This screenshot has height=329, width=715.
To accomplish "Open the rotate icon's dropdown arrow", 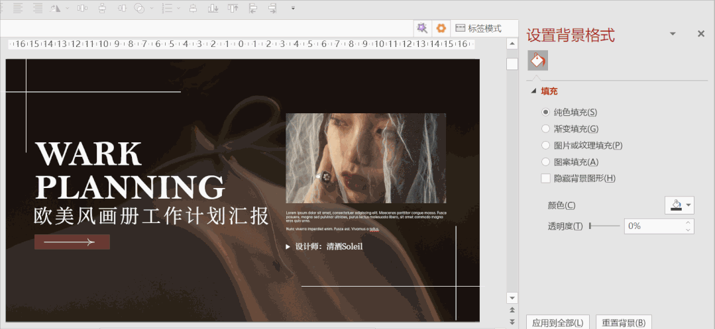I will [x=68, y=8].
